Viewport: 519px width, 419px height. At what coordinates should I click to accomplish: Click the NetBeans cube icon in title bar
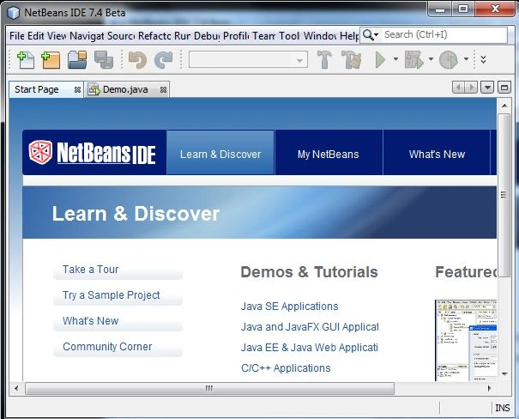(14, 13)
